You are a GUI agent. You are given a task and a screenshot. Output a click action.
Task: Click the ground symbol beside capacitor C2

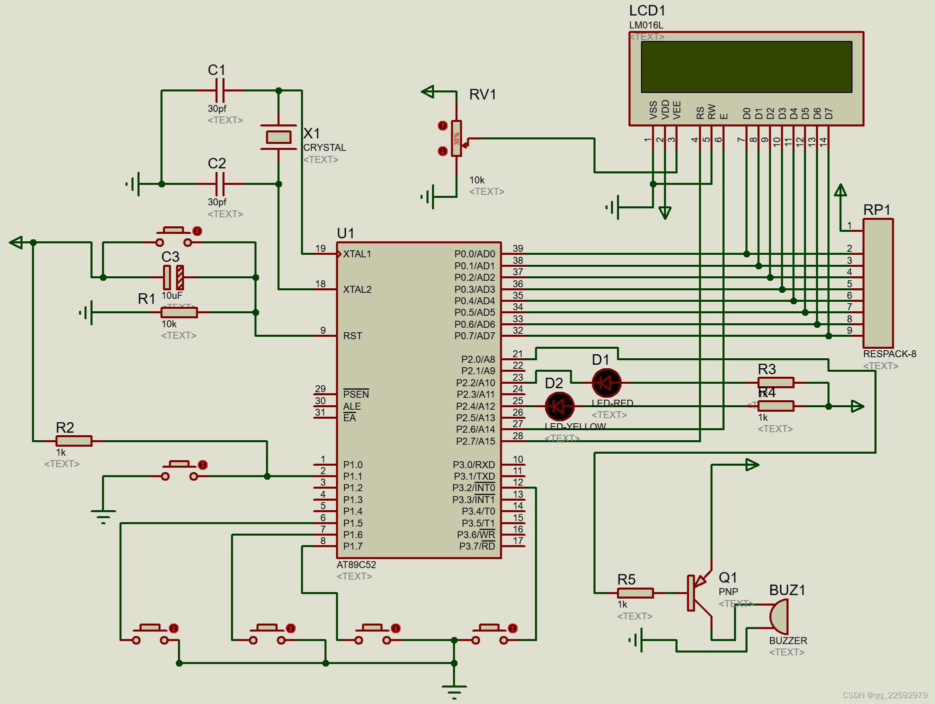(x=133, y=184)
